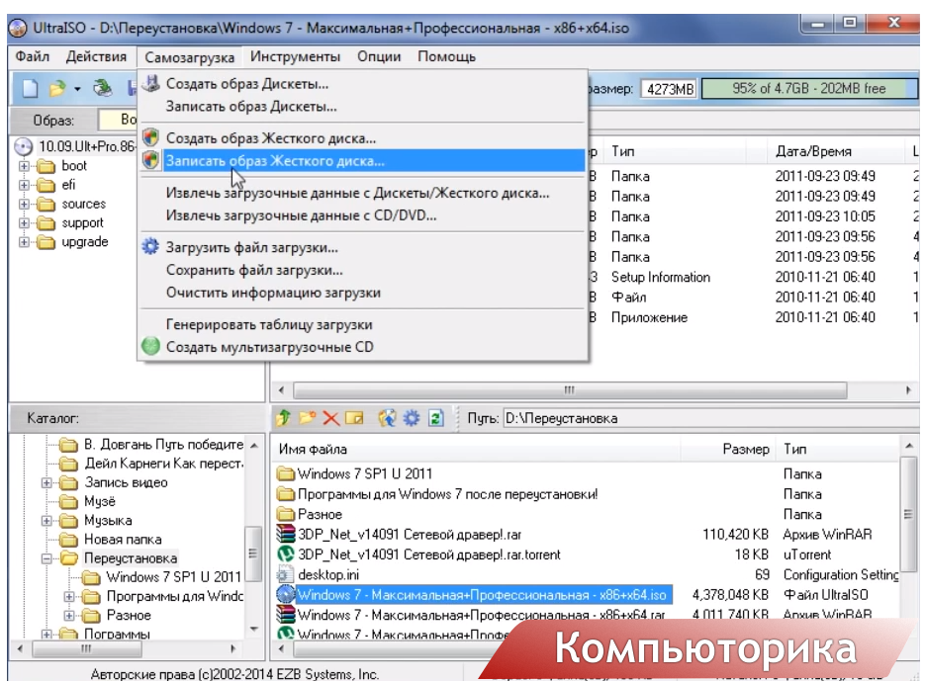This screenshot has height=682, width=925.
Task: Select Программы для Windows 7 после переустановки! folder
Action: pos(447,494)
